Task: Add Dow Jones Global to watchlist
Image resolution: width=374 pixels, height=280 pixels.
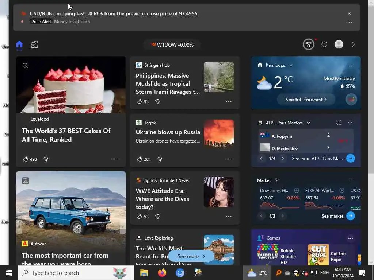Action: pyautogui.click(x=297, y=190)
